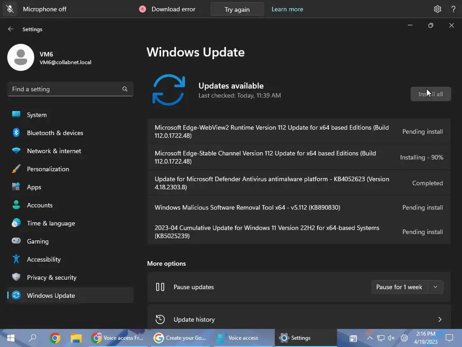Open Accounts settings category
This screenshot has height=347, width=462.
coord(70,205)
